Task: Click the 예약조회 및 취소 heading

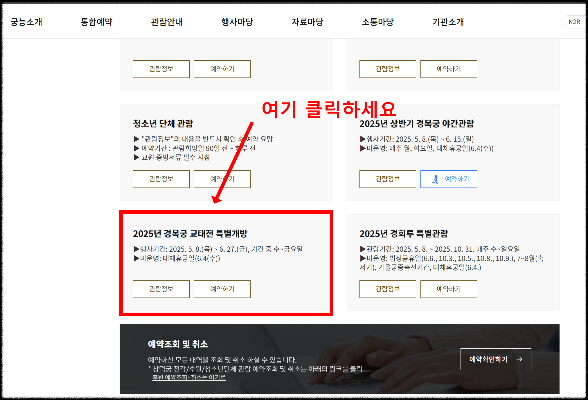Action: coord(178,344)
